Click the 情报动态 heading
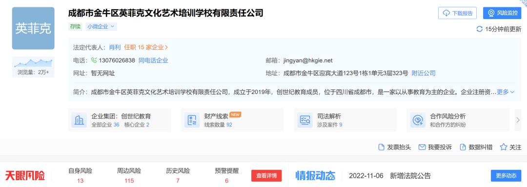The image size is (527, 187). (x=315, y=176)
